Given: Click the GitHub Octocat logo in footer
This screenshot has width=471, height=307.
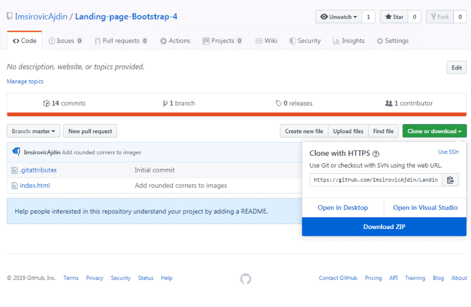Looking at the screenshot, I should (246, 279).
